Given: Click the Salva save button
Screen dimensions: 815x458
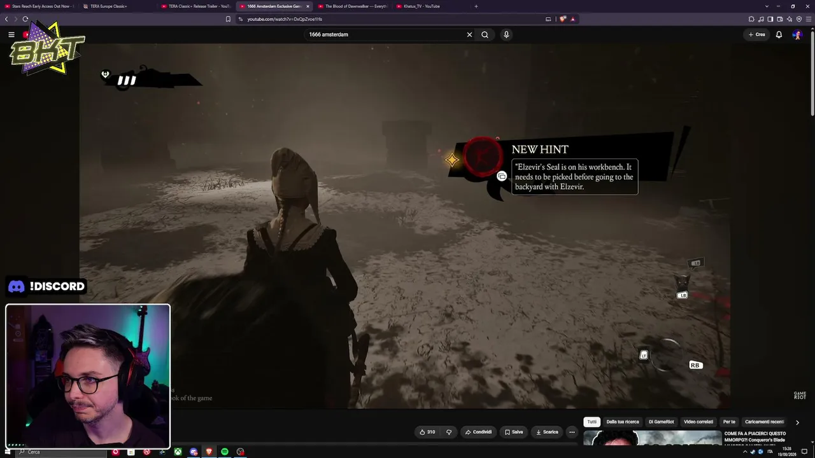Looking at the screenshot, I should [514, 432].
